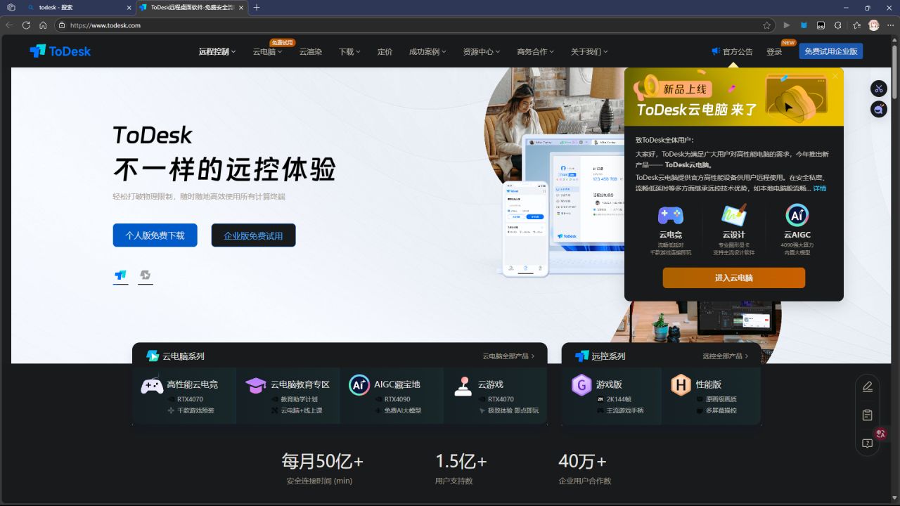Open the chat assistant sidebar icon

click(x=879, y=110)
